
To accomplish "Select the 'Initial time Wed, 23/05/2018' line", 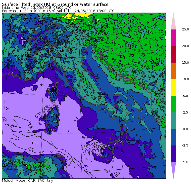I will pyautogui.click(x=37, y=8).
